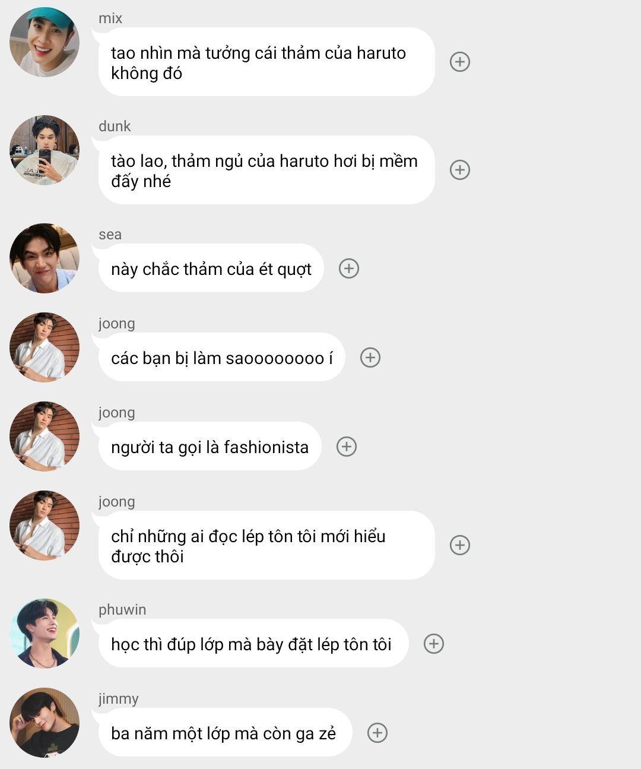Click joong's avatar beside the "fashionista" message
The image size is (641, 769).
coord(45,436)
